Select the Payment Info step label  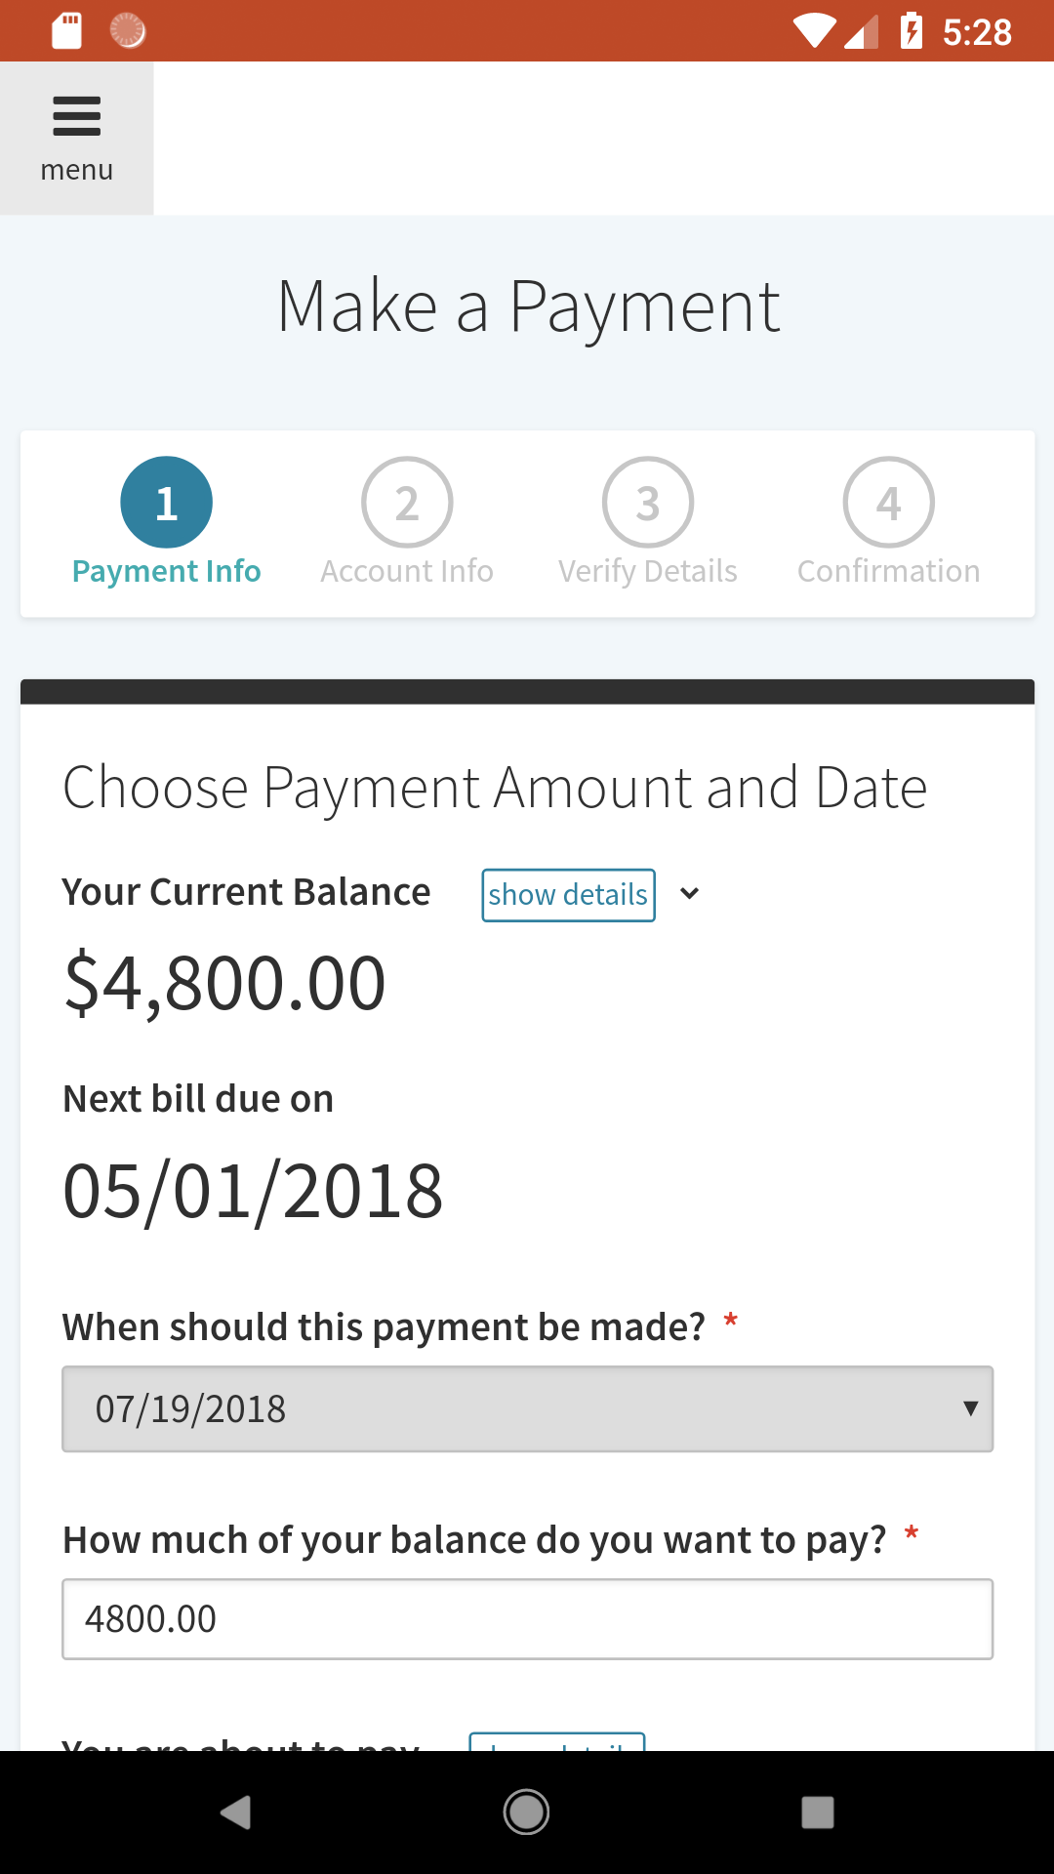tap(166, 571)
